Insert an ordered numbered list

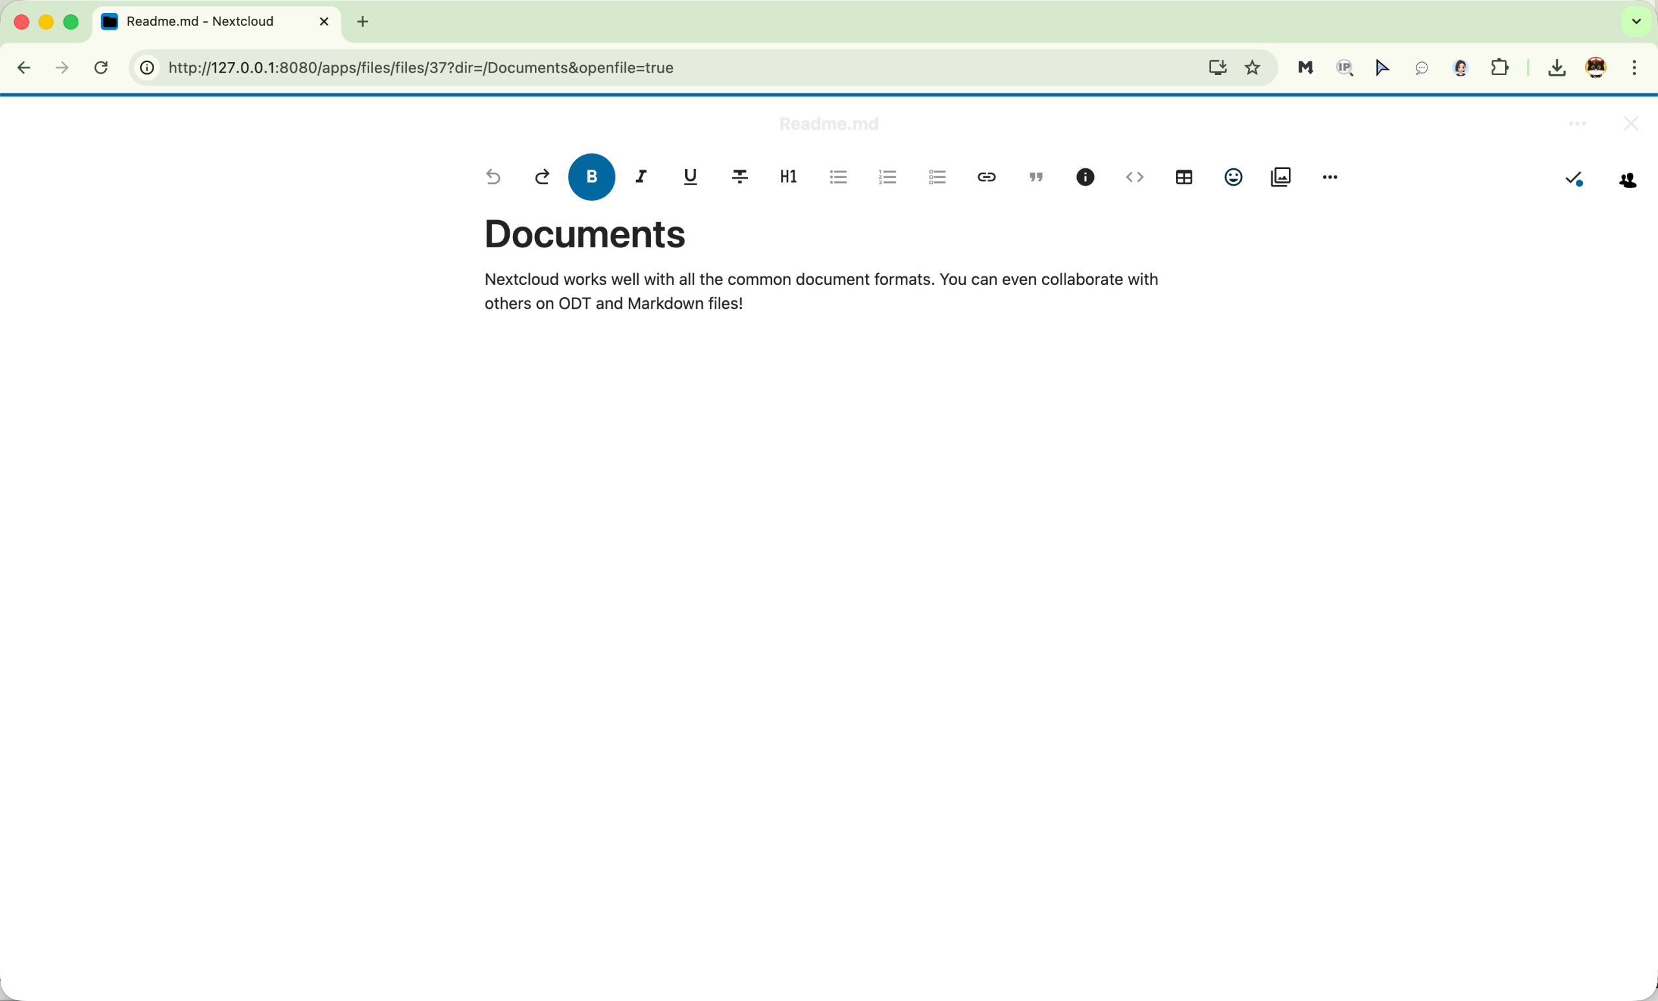click(x=887, y=177)
